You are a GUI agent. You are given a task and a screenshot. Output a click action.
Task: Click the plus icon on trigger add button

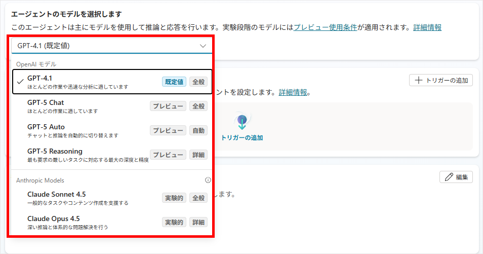click(x=418, y=80)
